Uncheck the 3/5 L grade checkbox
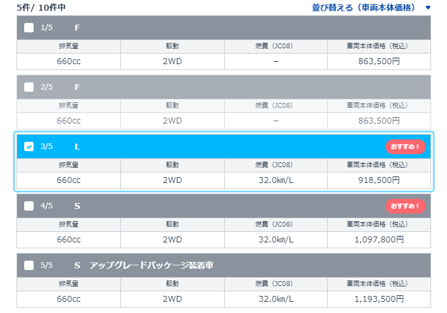The width and height of the screenshot is (447, 313). coord(29,146)
